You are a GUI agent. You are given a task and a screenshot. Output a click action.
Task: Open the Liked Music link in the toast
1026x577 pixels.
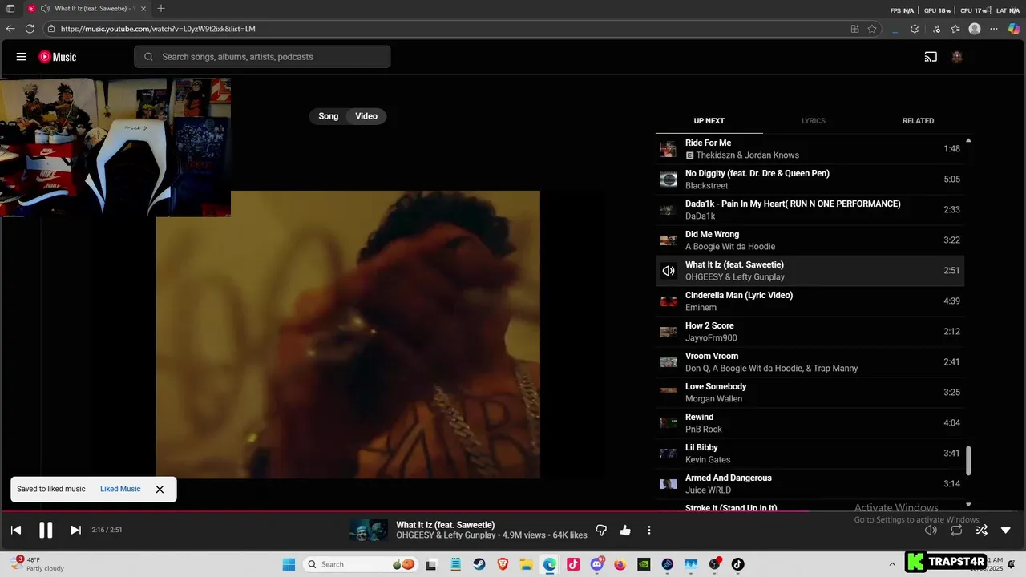click(x=120, y=489)
